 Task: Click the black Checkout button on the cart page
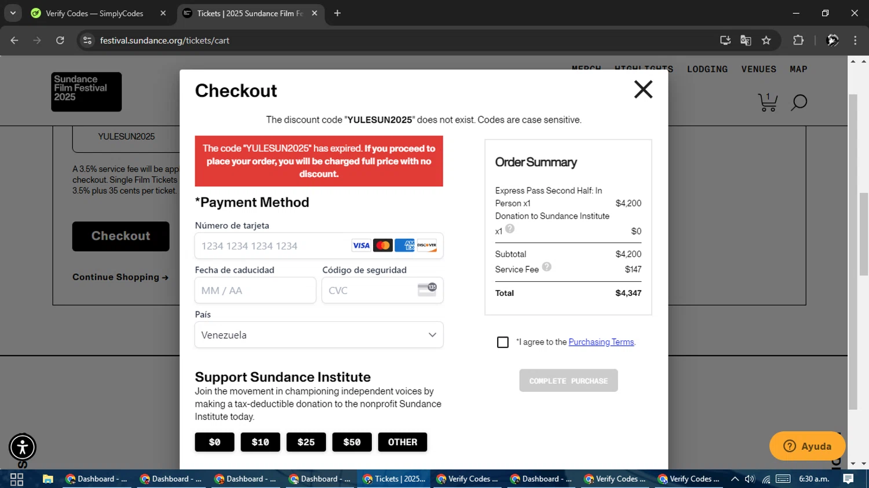pos(121,236)
